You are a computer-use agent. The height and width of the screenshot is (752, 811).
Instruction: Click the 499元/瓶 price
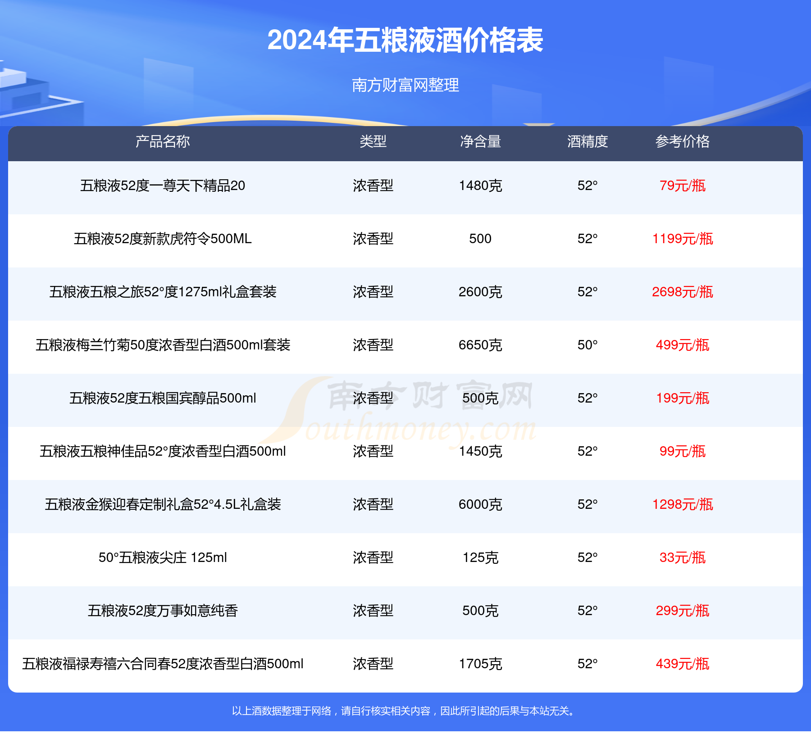(x=683, y=345)
